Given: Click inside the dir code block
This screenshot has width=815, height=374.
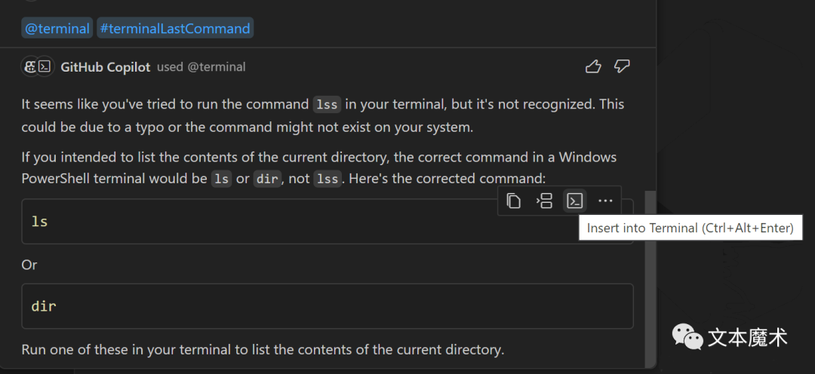Looking at the screenshot, I should pyautogui.click(x=328, y=306).
